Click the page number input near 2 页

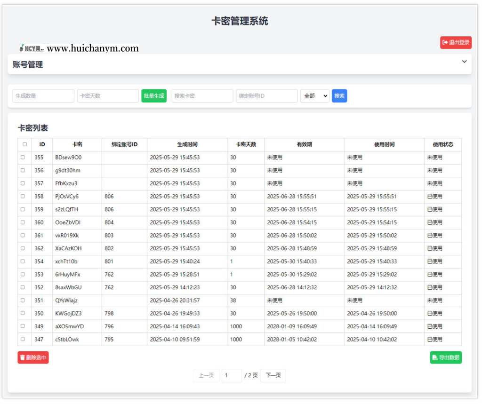(x=232, y=375)
